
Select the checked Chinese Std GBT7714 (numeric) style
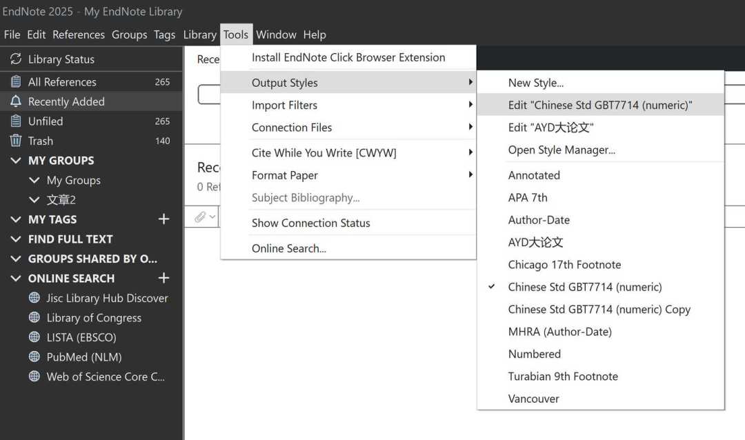601,287
